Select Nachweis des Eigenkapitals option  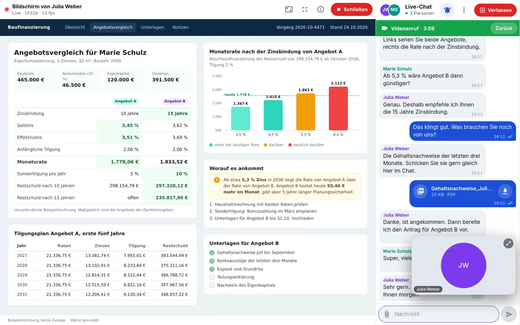(x=242, y=285)
